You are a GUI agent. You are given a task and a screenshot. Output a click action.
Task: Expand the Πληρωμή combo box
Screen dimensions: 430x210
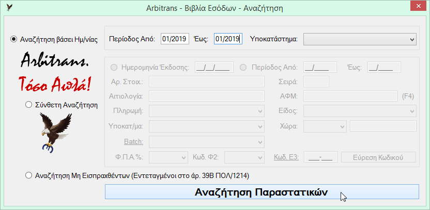tap(207, 111)
